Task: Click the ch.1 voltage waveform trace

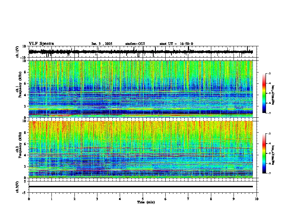Action: click(x=141, y=52)
